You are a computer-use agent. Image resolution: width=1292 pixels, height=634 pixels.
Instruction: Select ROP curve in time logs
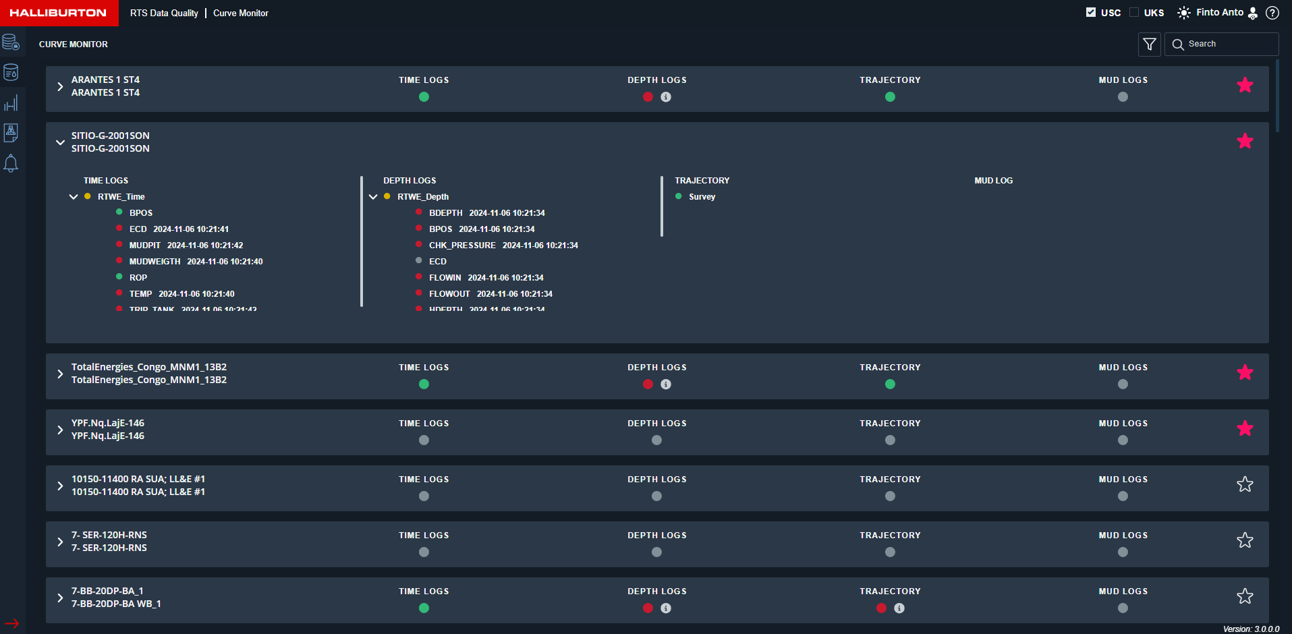pyautogui.click(x=138, y=278)
